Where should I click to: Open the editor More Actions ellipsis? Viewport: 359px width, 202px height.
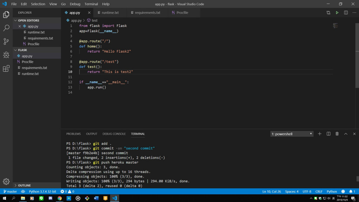point(354,13)
